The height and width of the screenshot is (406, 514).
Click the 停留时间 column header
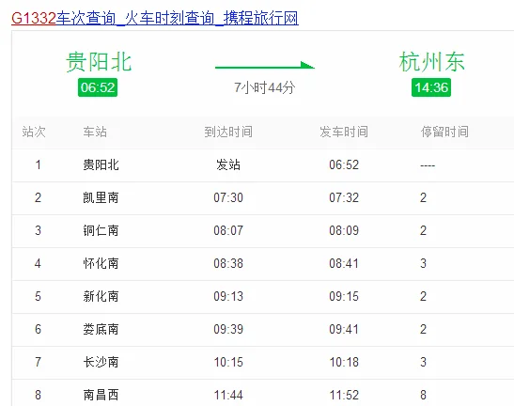coord(444,132)
